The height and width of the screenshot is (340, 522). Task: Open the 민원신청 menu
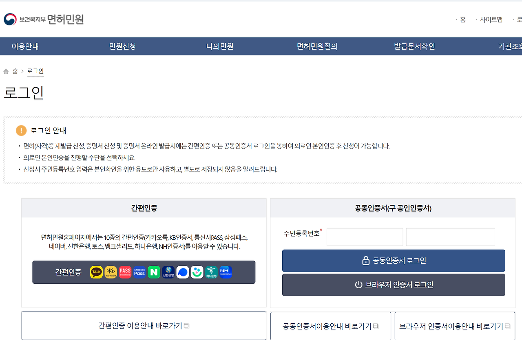(x=122, y=46)
